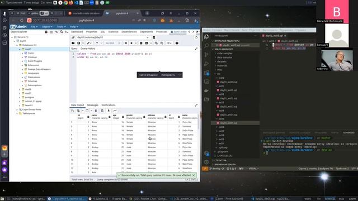The image size is (358, 201).
Task: Switch to pgAdmin 4 taskbar item
Action: pyautogui.click(x=67, y=199)
